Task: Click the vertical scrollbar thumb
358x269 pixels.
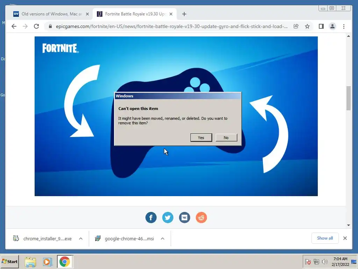Action: [349, 98]
